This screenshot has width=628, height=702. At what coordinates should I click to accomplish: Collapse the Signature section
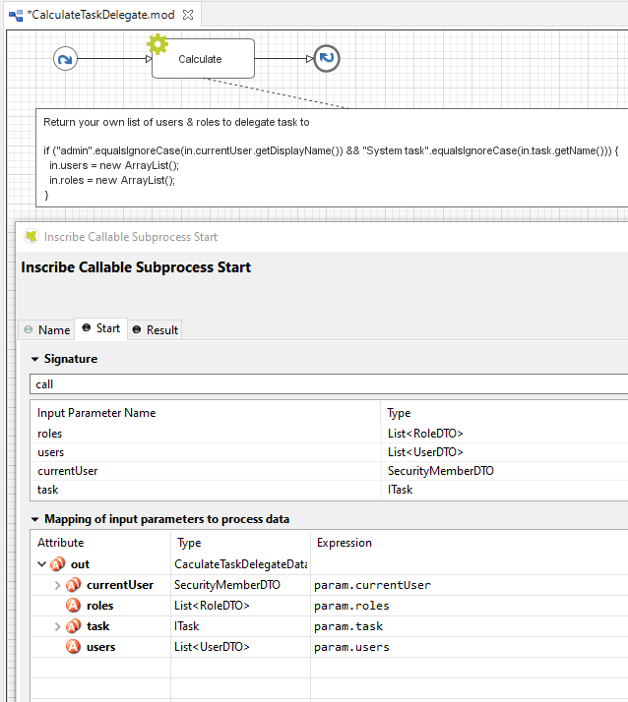coord(35,359)
